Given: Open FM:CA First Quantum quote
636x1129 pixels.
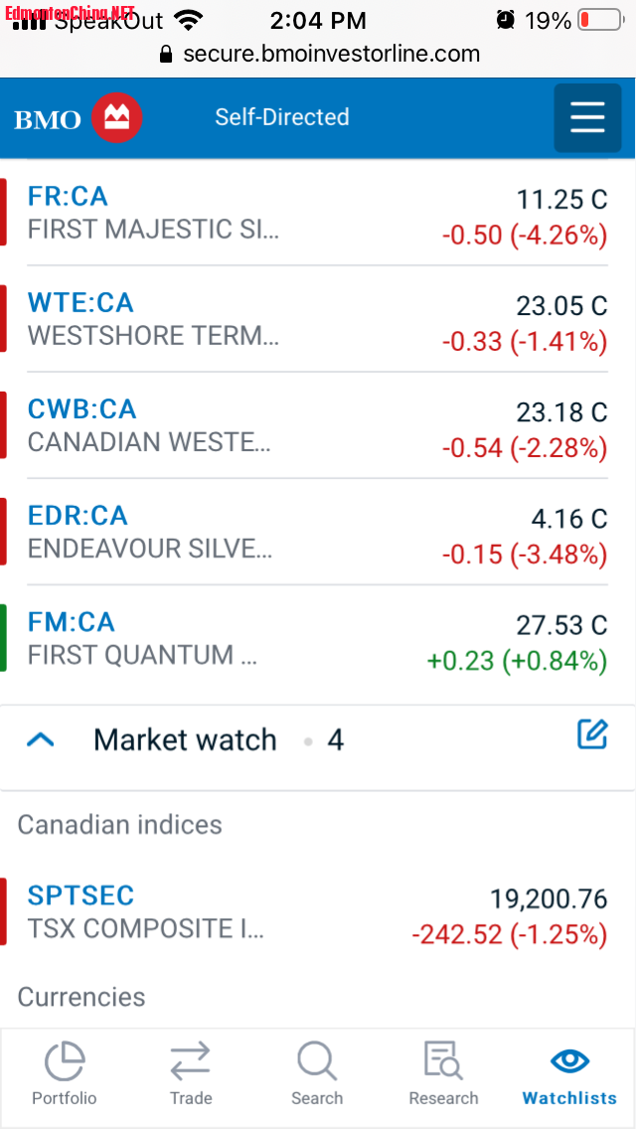Looking at the screenshot, I should [x=72, y=622].
